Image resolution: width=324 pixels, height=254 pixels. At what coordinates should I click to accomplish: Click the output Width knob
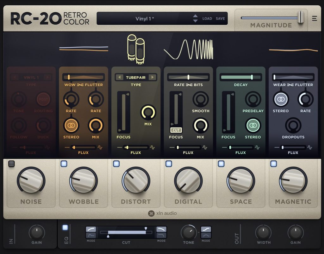click(x=264, y=232)
